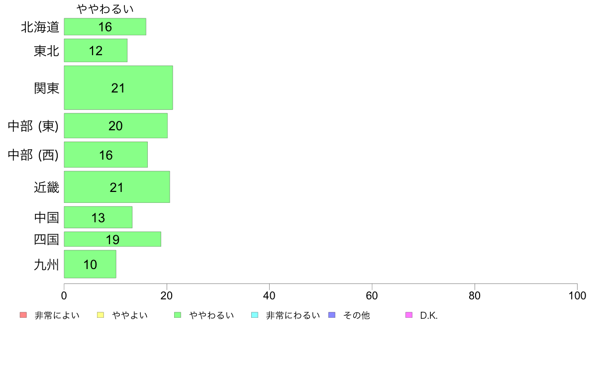Click the red 非常によい legend swatch
Viewport: 591px width, 366px height.
click(23, 315)
